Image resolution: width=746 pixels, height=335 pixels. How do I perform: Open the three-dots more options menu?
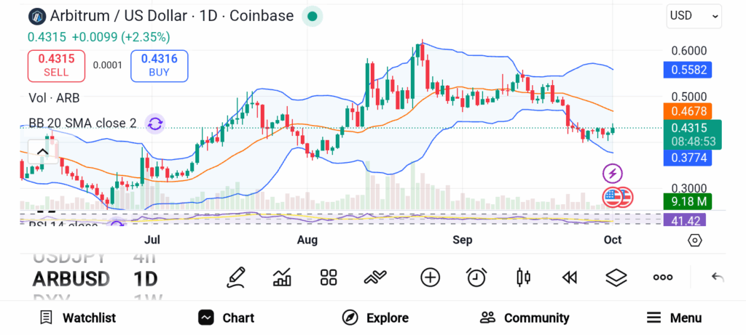pyautogui.click(x=663, y=277)
